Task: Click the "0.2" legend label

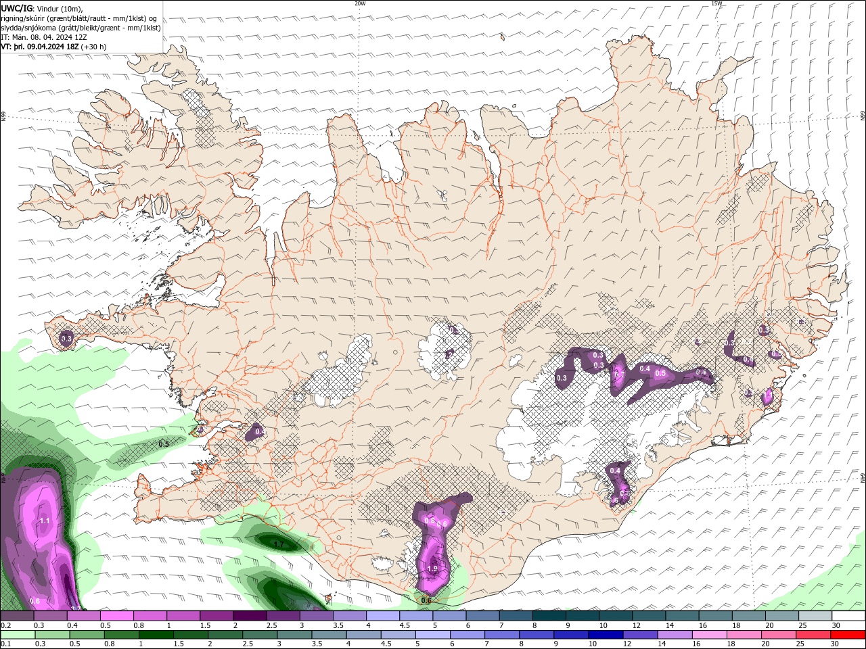Action: pyautogui.click(x=5, y=625)
